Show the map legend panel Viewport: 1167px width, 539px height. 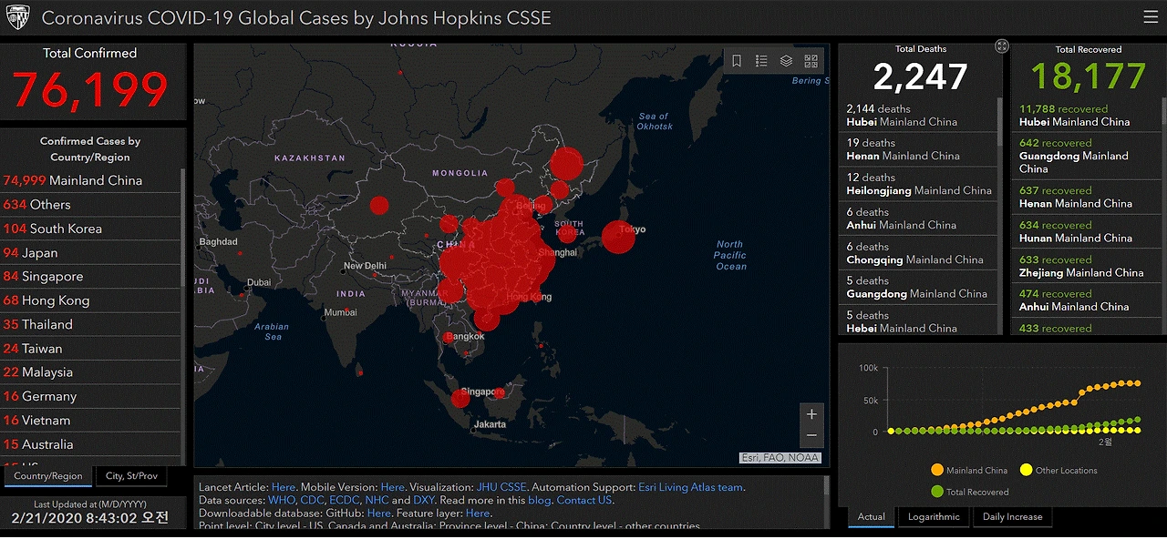761,61
